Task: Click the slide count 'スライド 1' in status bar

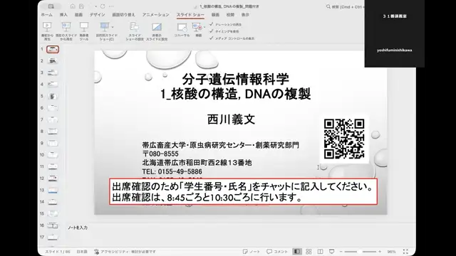Action: 58,252
